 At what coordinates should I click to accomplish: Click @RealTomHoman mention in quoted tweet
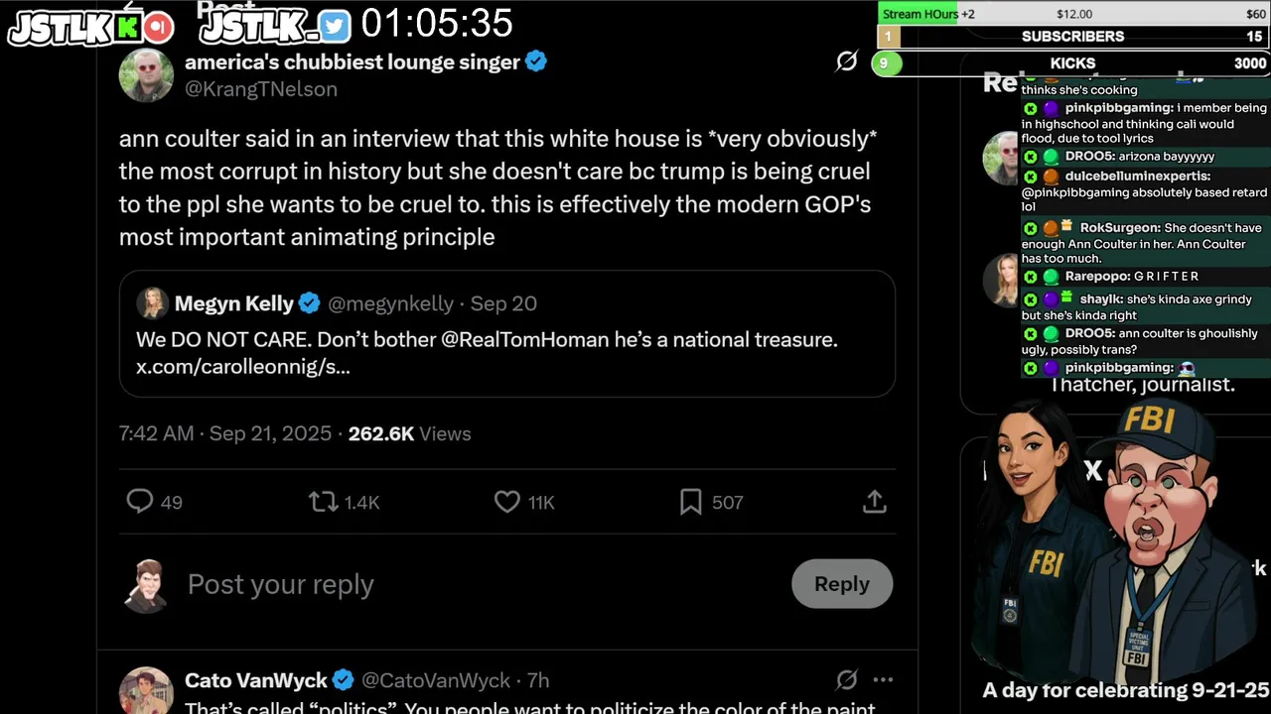(x=524, y=340)
